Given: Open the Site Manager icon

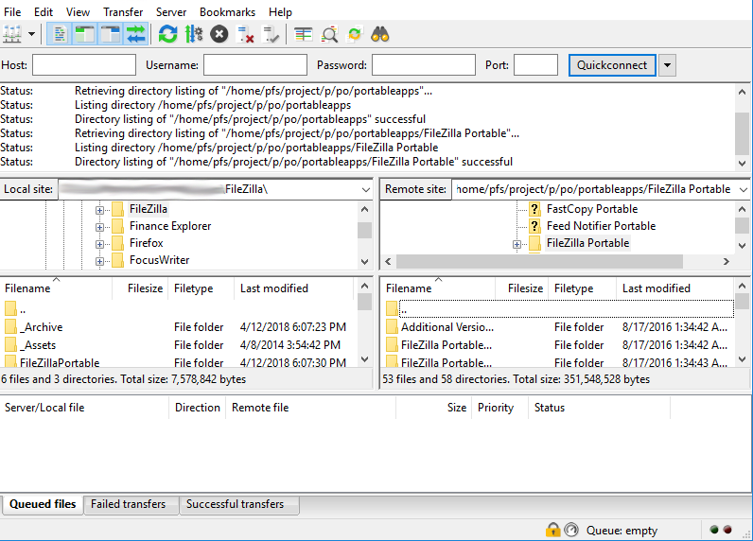Looking at the screenshot, I should point(12,35).
